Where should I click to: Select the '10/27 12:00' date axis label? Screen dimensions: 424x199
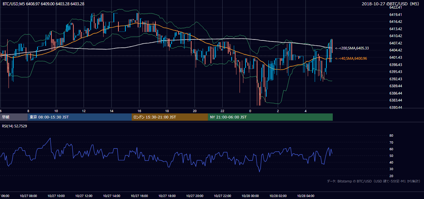pos(84,196)
